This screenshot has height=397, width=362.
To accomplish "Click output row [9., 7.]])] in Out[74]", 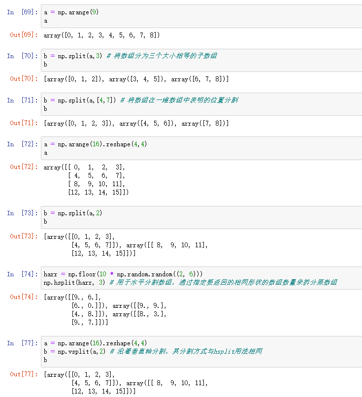I will tap(90, 322).
